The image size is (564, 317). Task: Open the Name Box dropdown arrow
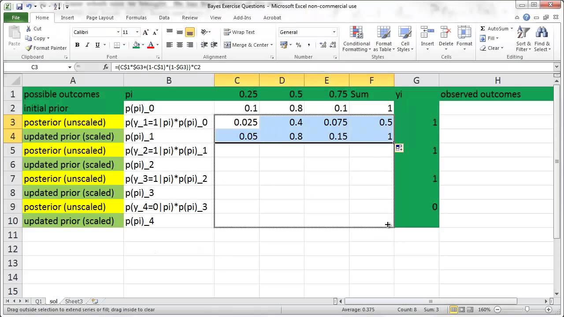(70, 67)
